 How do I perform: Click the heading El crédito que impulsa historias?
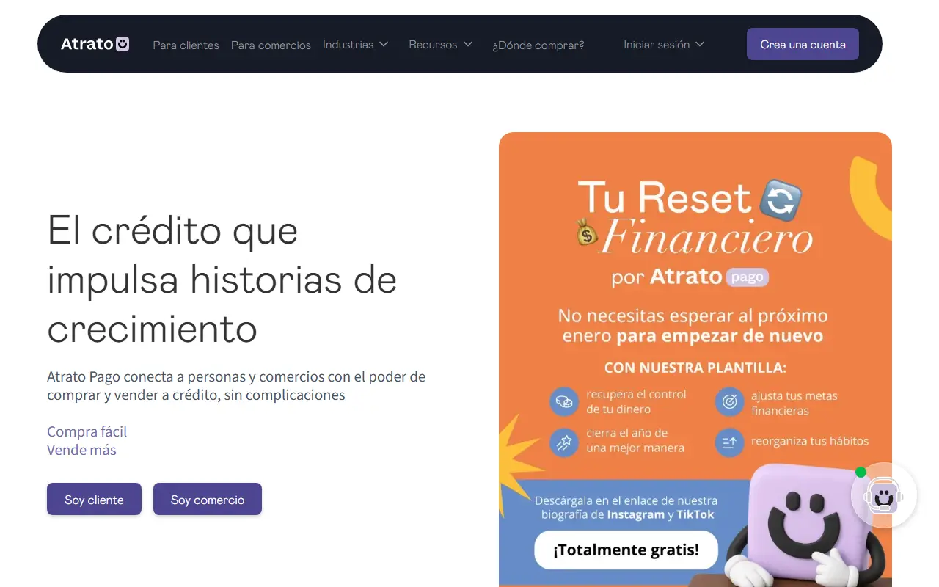tap(222, 280)
